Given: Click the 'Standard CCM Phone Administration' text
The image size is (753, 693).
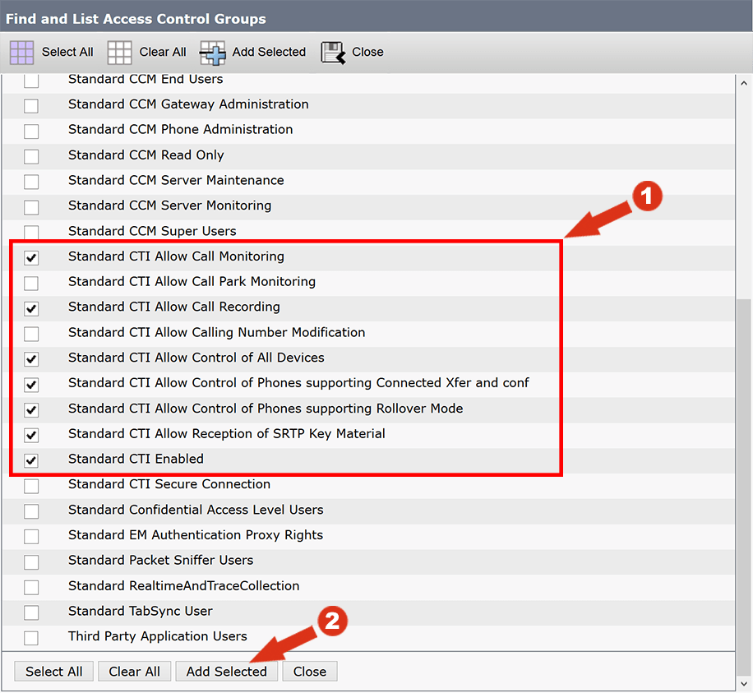Looking at the screenshot, I should click(x=180, y=130).
